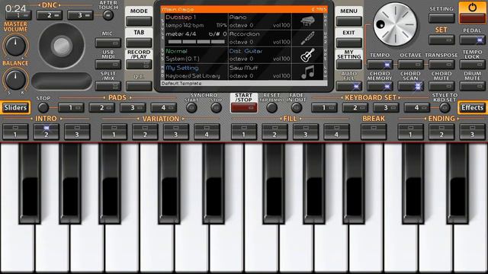Click the Start/Stop red button
Viewport: 488px width, 274px height.
click(x=244, y=108)
